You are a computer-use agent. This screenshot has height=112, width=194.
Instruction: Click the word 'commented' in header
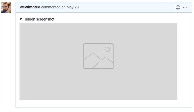[x=51, y=7]
